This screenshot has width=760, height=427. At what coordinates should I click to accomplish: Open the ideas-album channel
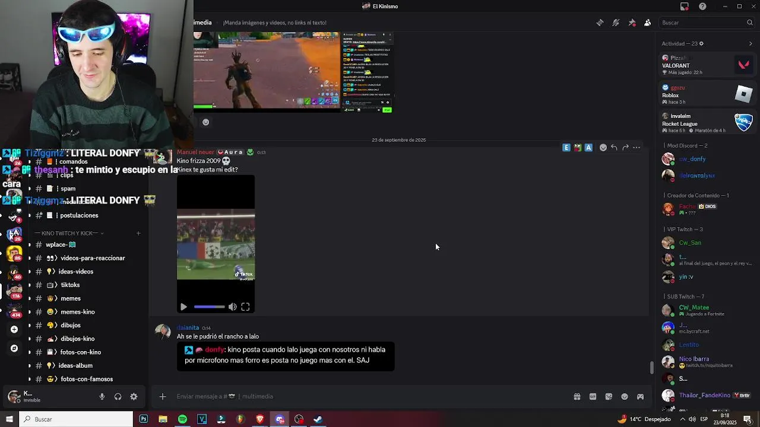coord(87,365)
